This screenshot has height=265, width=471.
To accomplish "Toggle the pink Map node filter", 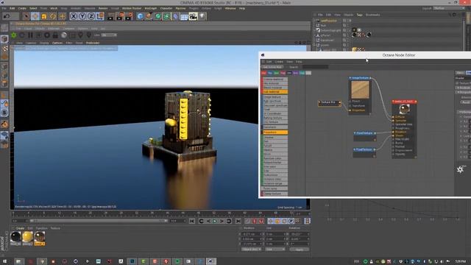I will [283, 73].
